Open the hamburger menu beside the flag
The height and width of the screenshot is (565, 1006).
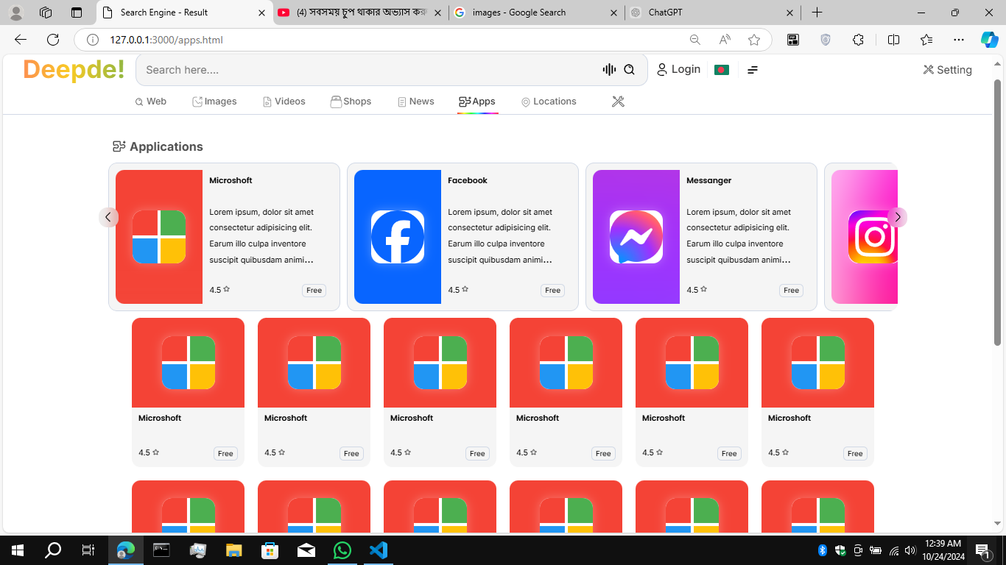tap(753, 70)
